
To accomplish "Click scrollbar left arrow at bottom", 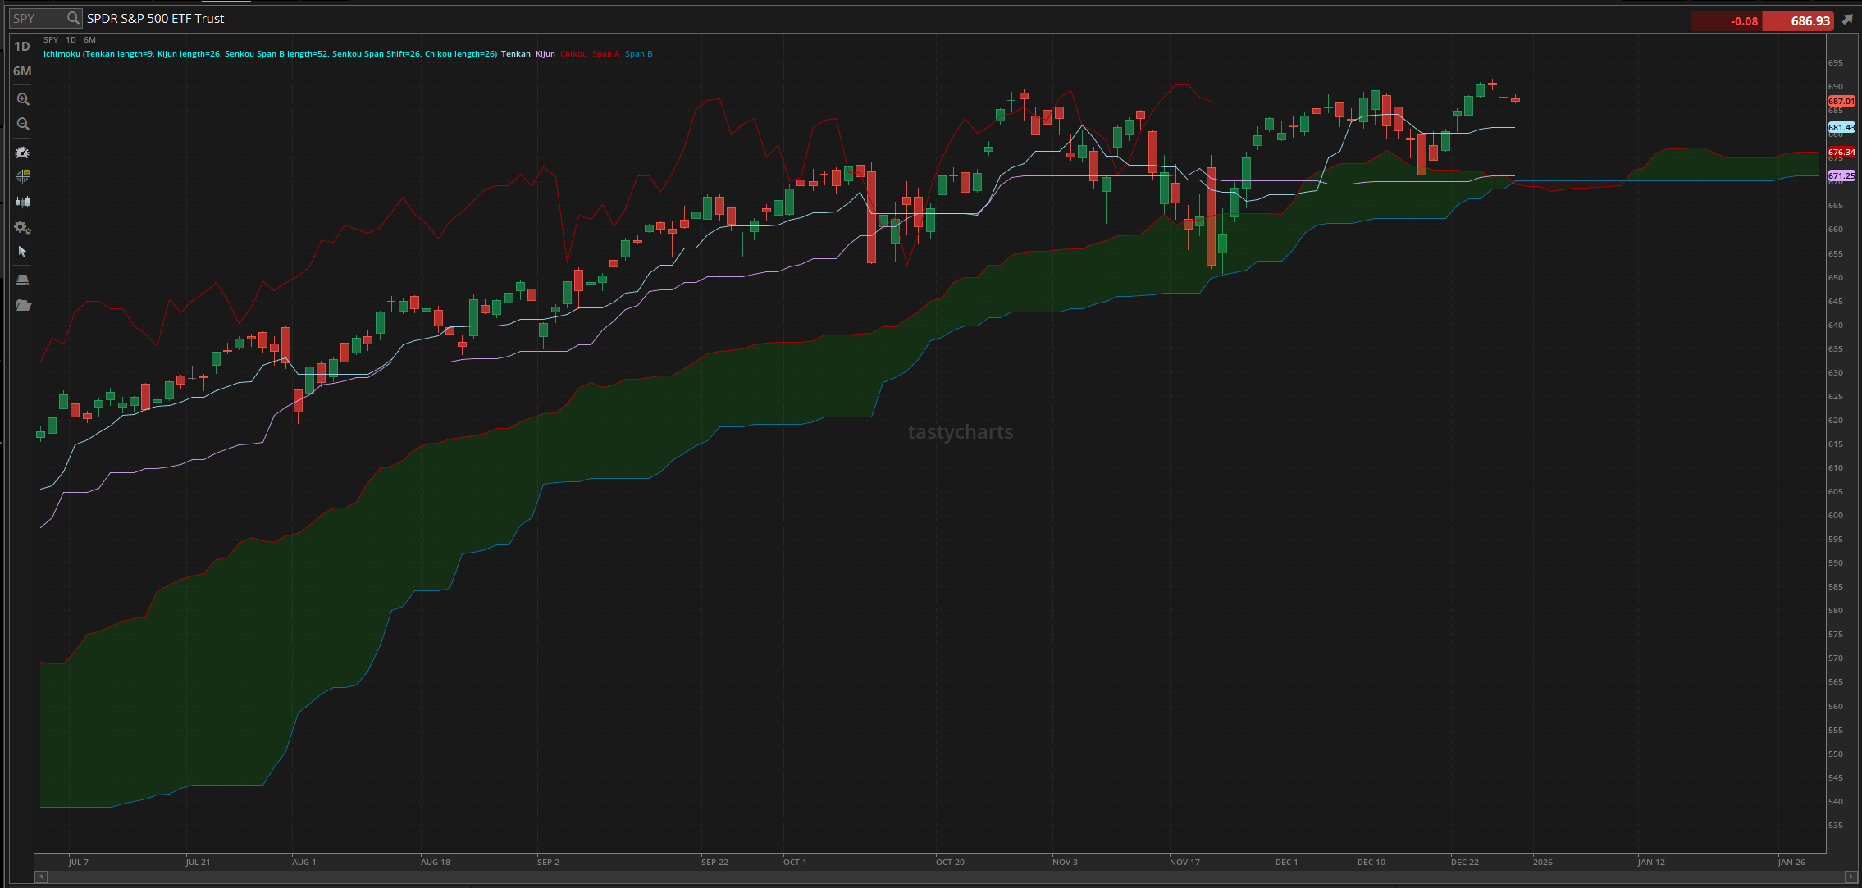I will click(x=40, y=877).
